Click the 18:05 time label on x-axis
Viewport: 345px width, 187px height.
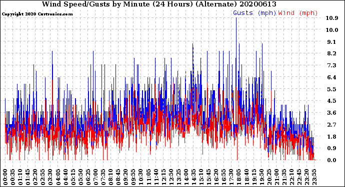(239, 177)
